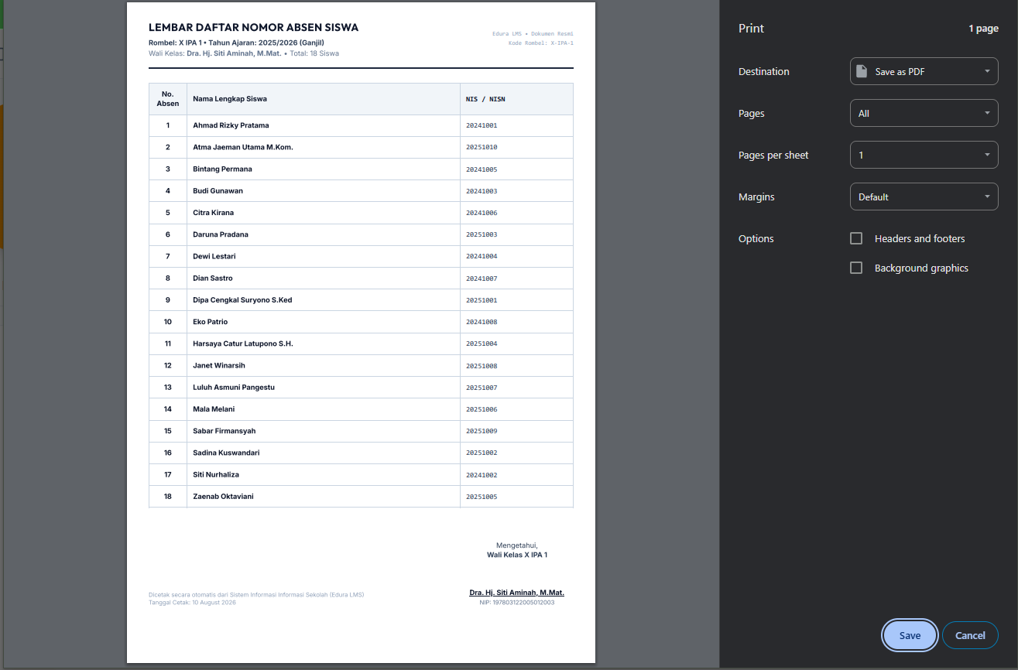Click NIS number 20241001
The width and height of the screenshot is (1018, 670).
[482, 125]
